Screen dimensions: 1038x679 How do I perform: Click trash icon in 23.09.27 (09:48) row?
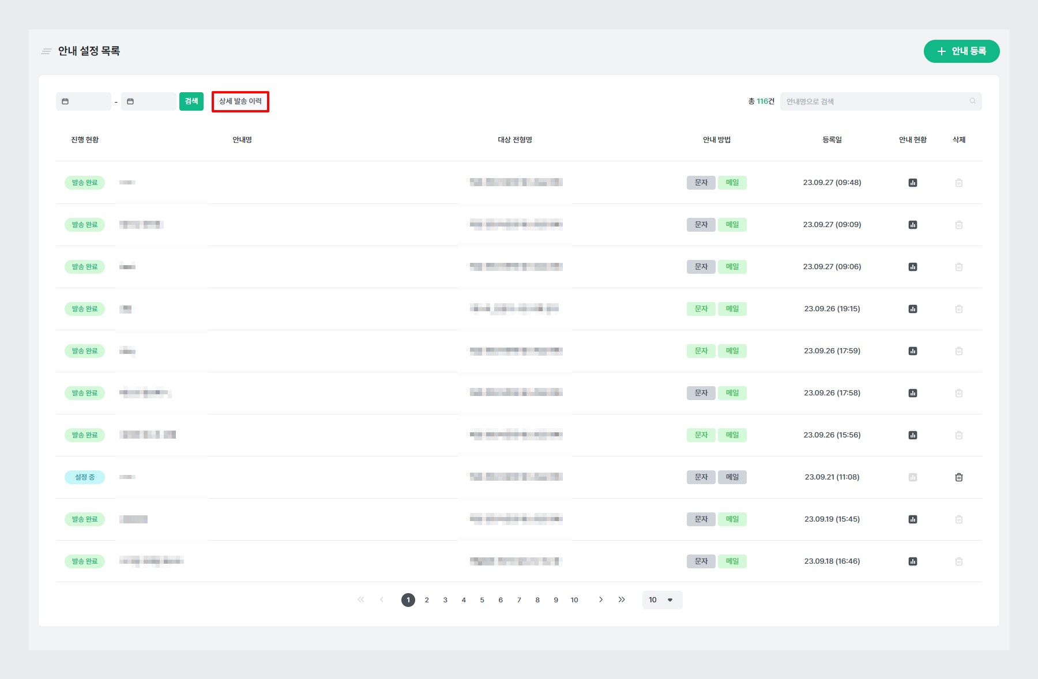coord(958,183)
